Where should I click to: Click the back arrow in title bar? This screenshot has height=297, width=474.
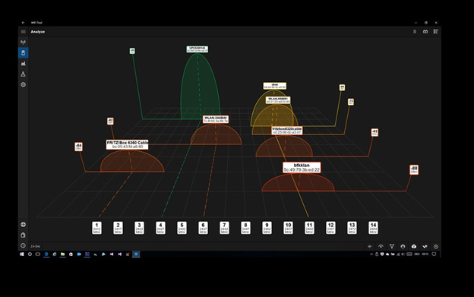(24, 23)
